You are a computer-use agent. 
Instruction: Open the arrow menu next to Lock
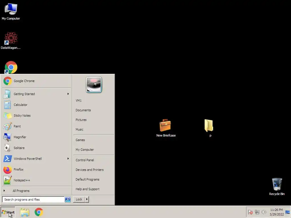[87, 199]
